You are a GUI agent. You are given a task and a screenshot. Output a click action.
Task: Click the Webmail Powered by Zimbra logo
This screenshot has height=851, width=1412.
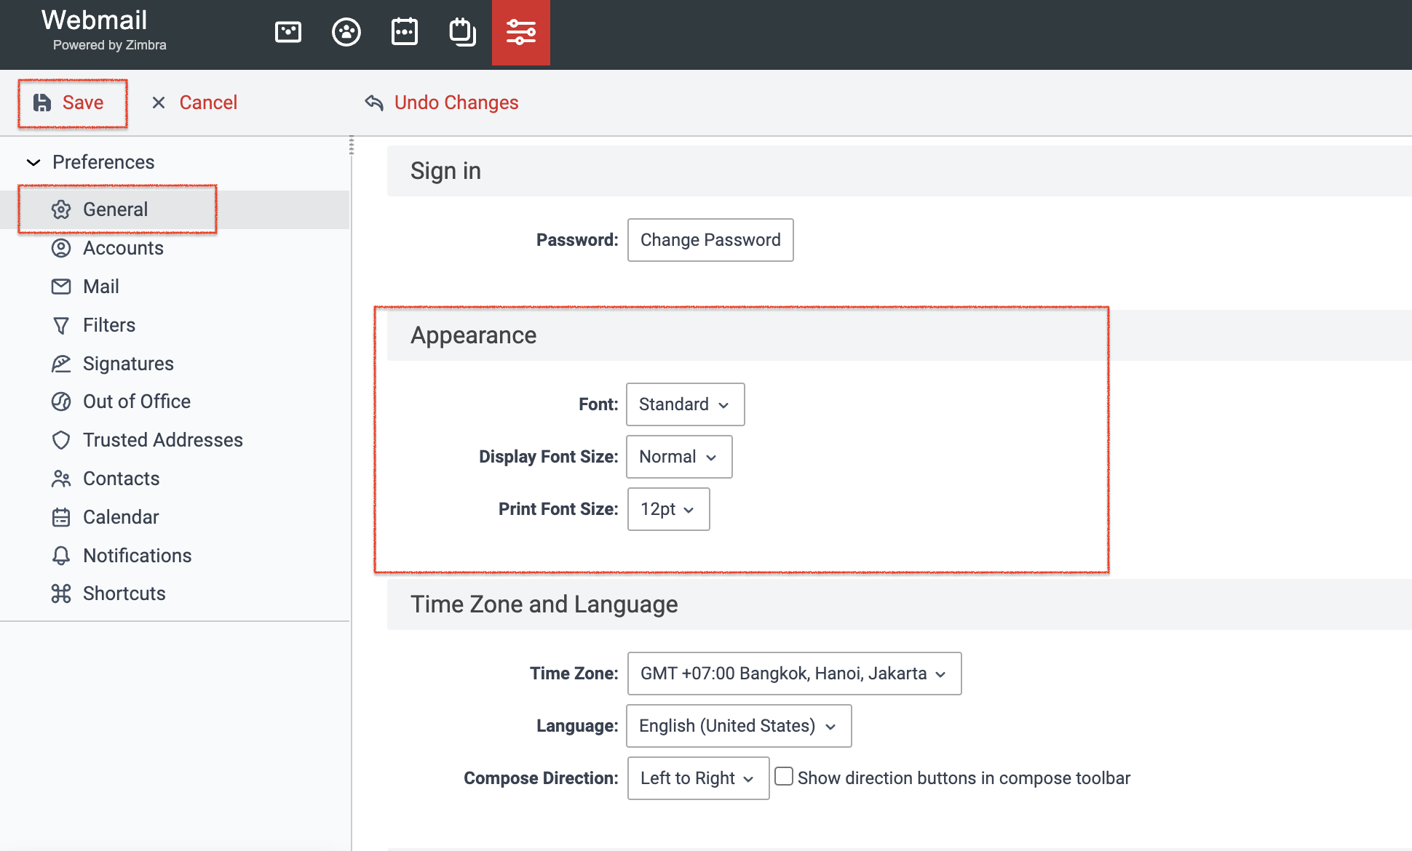[x=103, y=31]
